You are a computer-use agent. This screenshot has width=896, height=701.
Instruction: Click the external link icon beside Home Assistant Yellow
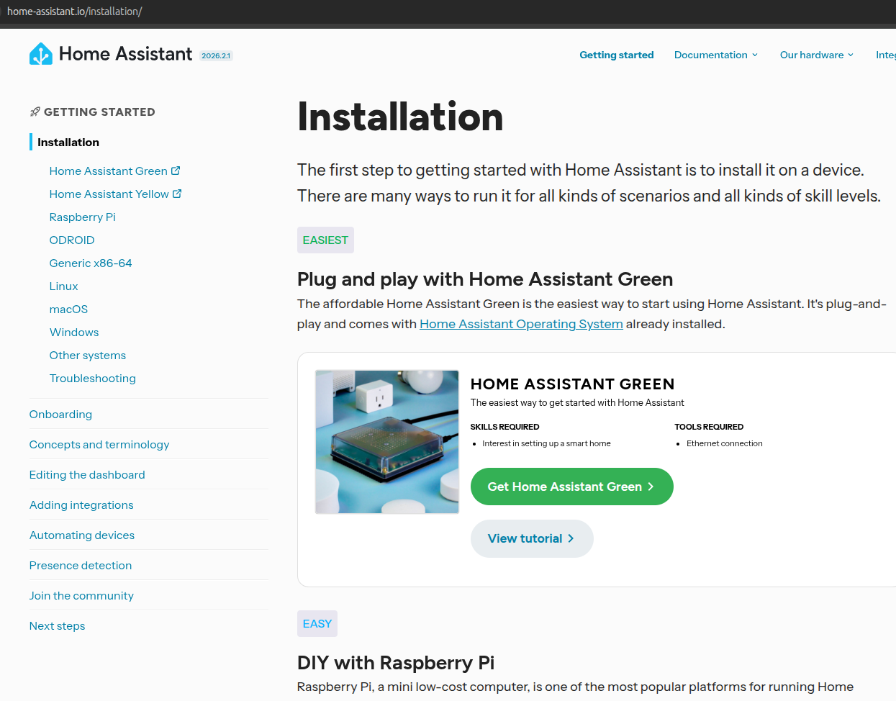coord(177,194)
